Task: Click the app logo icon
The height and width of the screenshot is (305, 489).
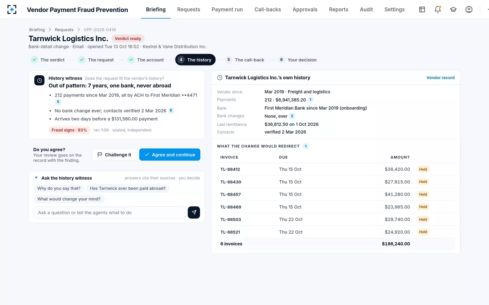Action: tap(12, 9)
